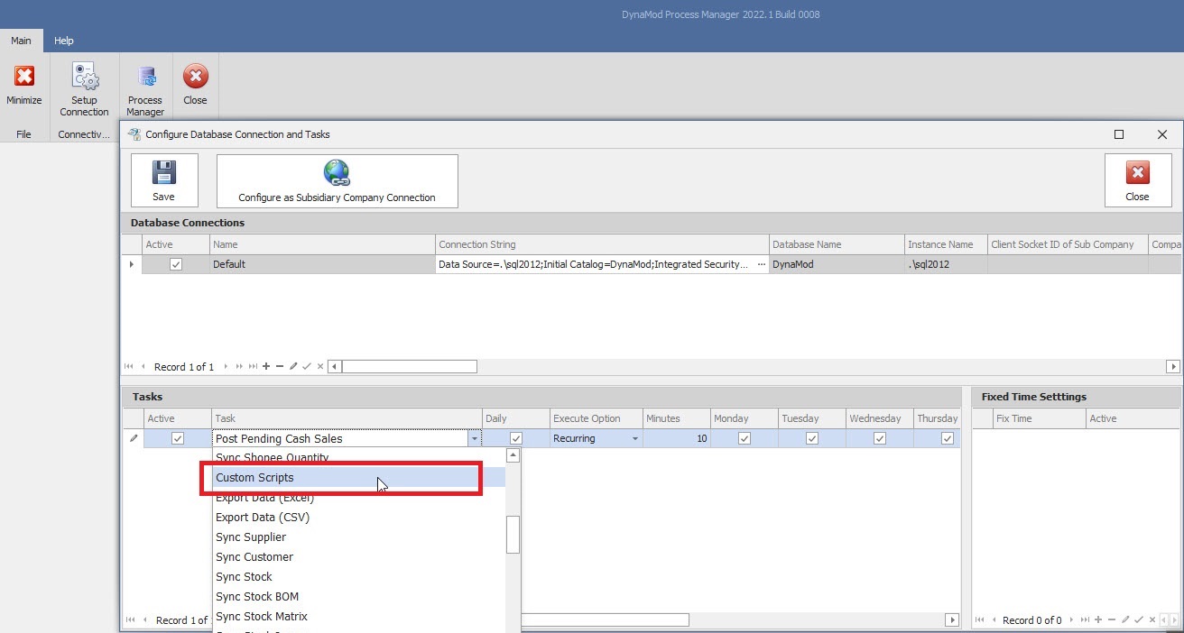The image size is (1184, 633).
Task: Jump to next page of database connections
Action: coord(239,366)
